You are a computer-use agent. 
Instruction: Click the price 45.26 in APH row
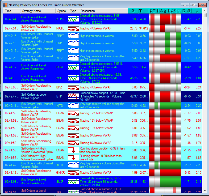point(134,78)
